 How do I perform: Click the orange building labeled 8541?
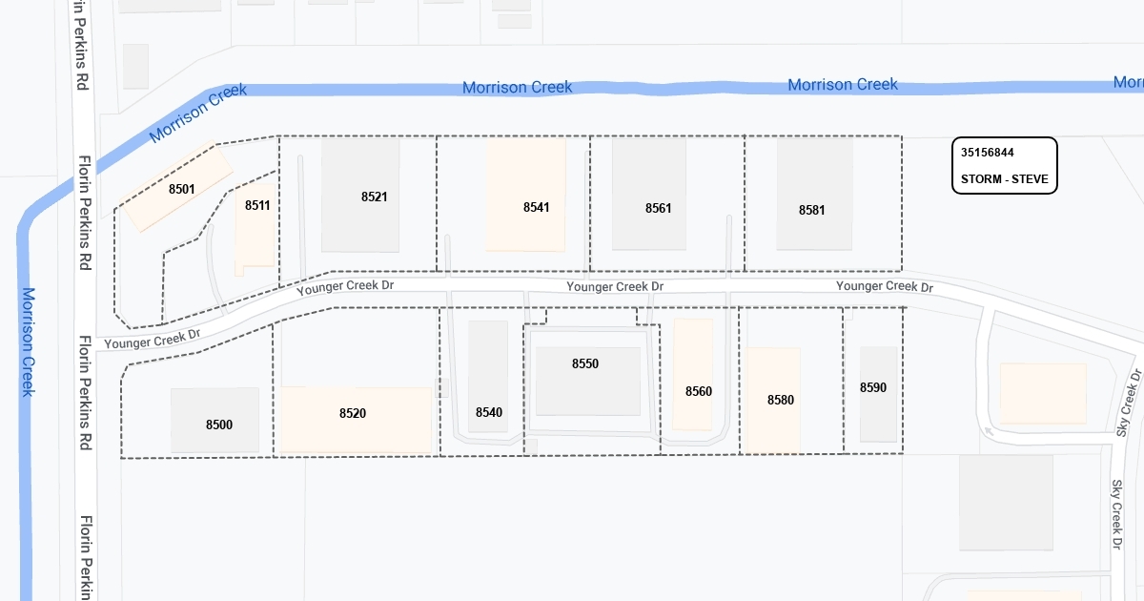click(x=536, y=206)
